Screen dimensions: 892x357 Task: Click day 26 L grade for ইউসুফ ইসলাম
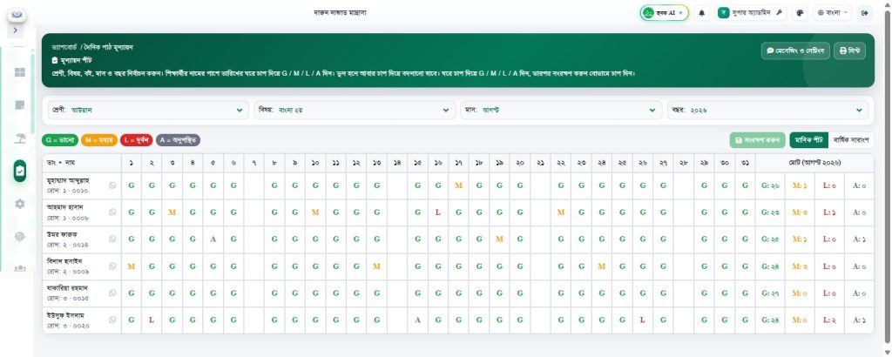point(642,320)
